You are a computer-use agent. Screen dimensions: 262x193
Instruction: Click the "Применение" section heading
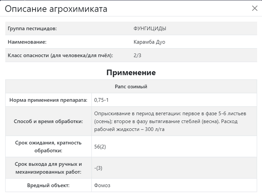[131, 73]
